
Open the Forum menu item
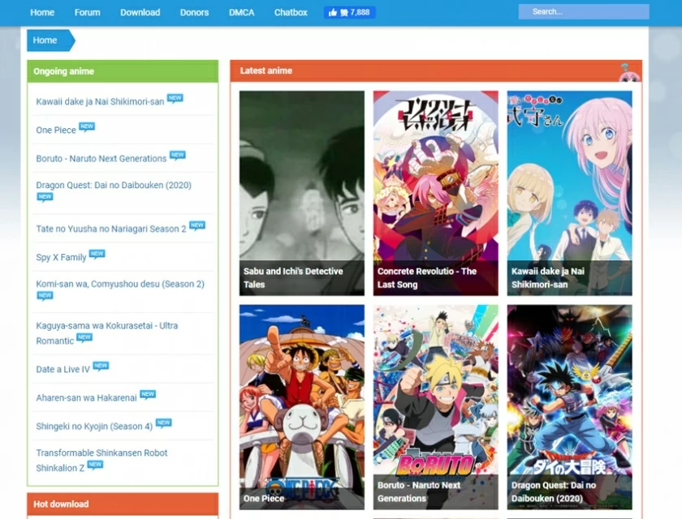(87, 12)
